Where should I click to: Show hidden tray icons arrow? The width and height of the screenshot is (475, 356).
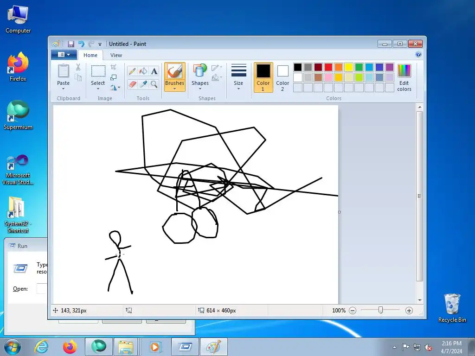tap(394, 347)
